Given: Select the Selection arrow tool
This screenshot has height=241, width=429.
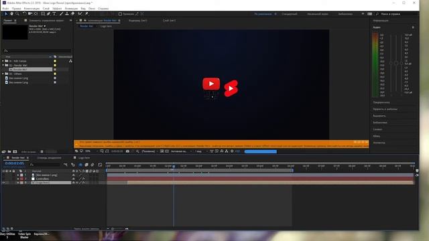Looking at the screenshot, I should click(x=6, y=13).
